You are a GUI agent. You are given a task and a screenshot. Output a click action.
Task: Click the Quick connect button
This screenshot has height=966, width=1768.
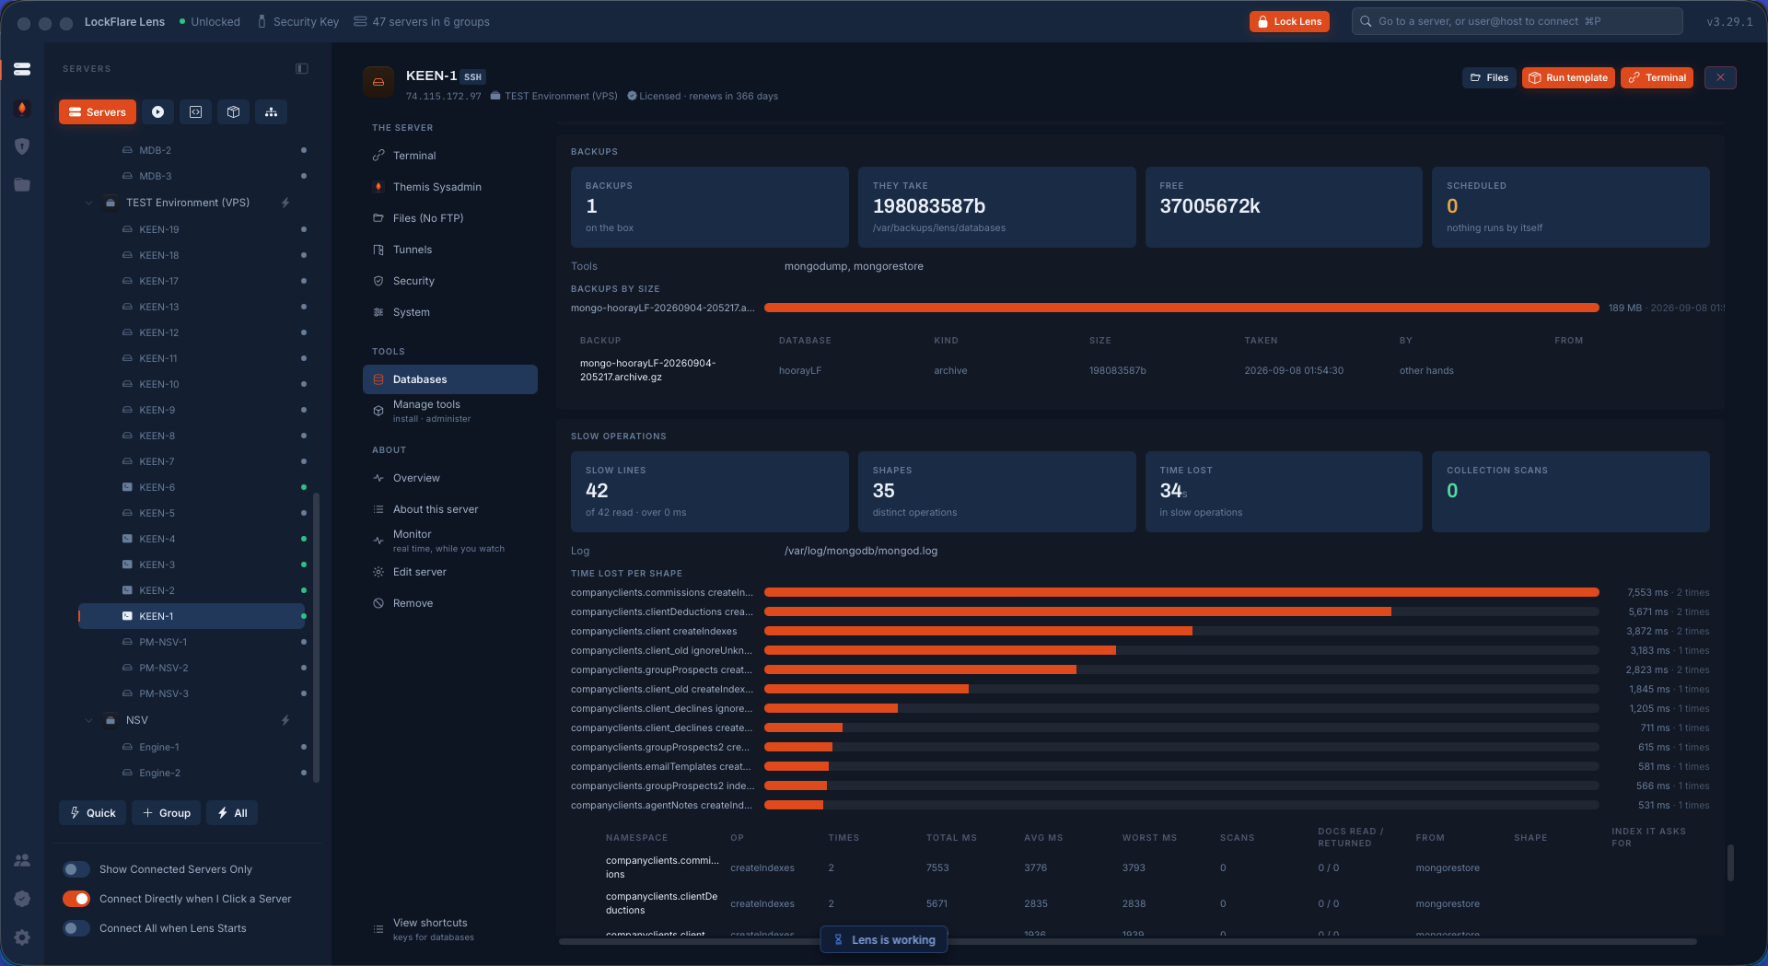tap(93, 813)
